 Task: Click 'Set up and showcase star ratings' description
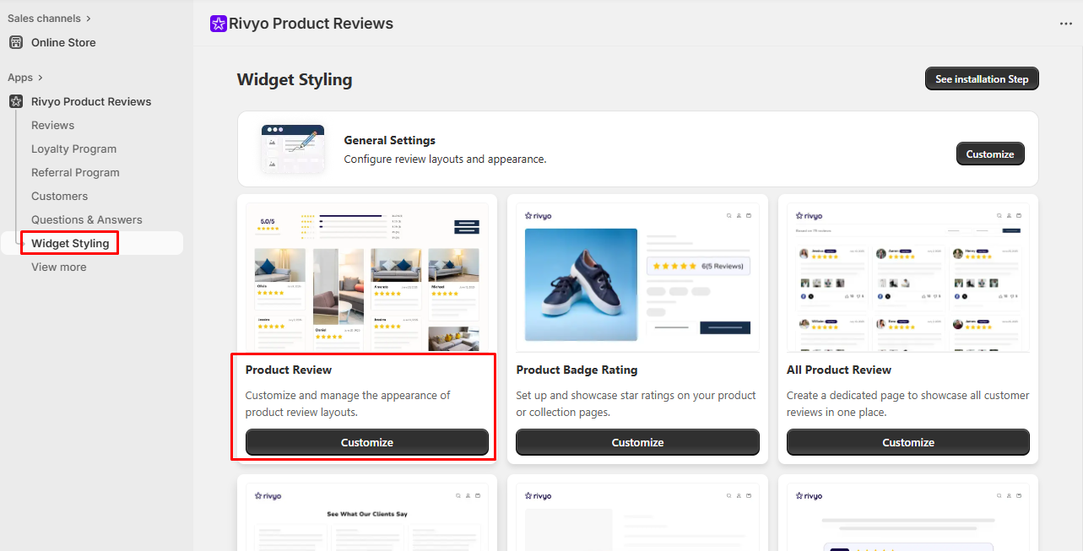pyautogui.click(x=636, y=403)
